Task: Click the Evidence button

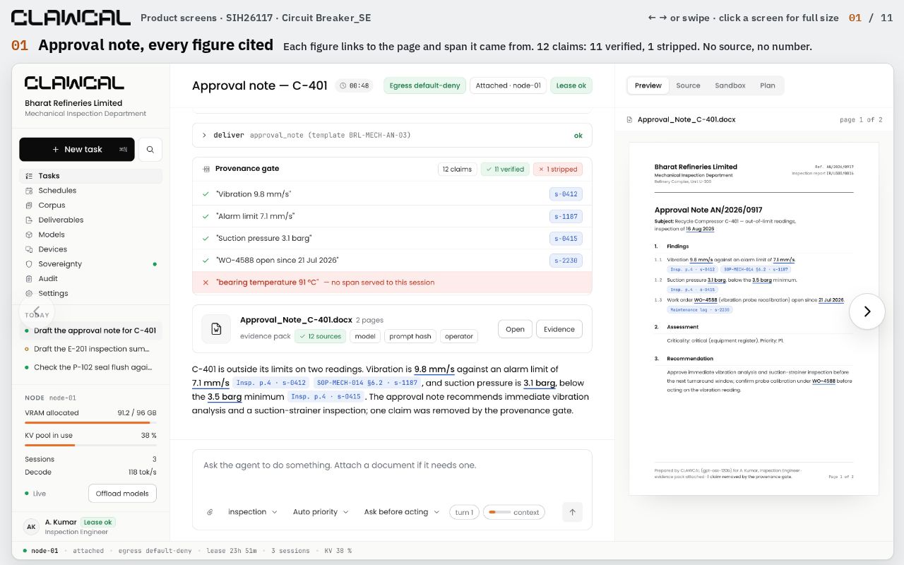Action: [x=559, y=329]
